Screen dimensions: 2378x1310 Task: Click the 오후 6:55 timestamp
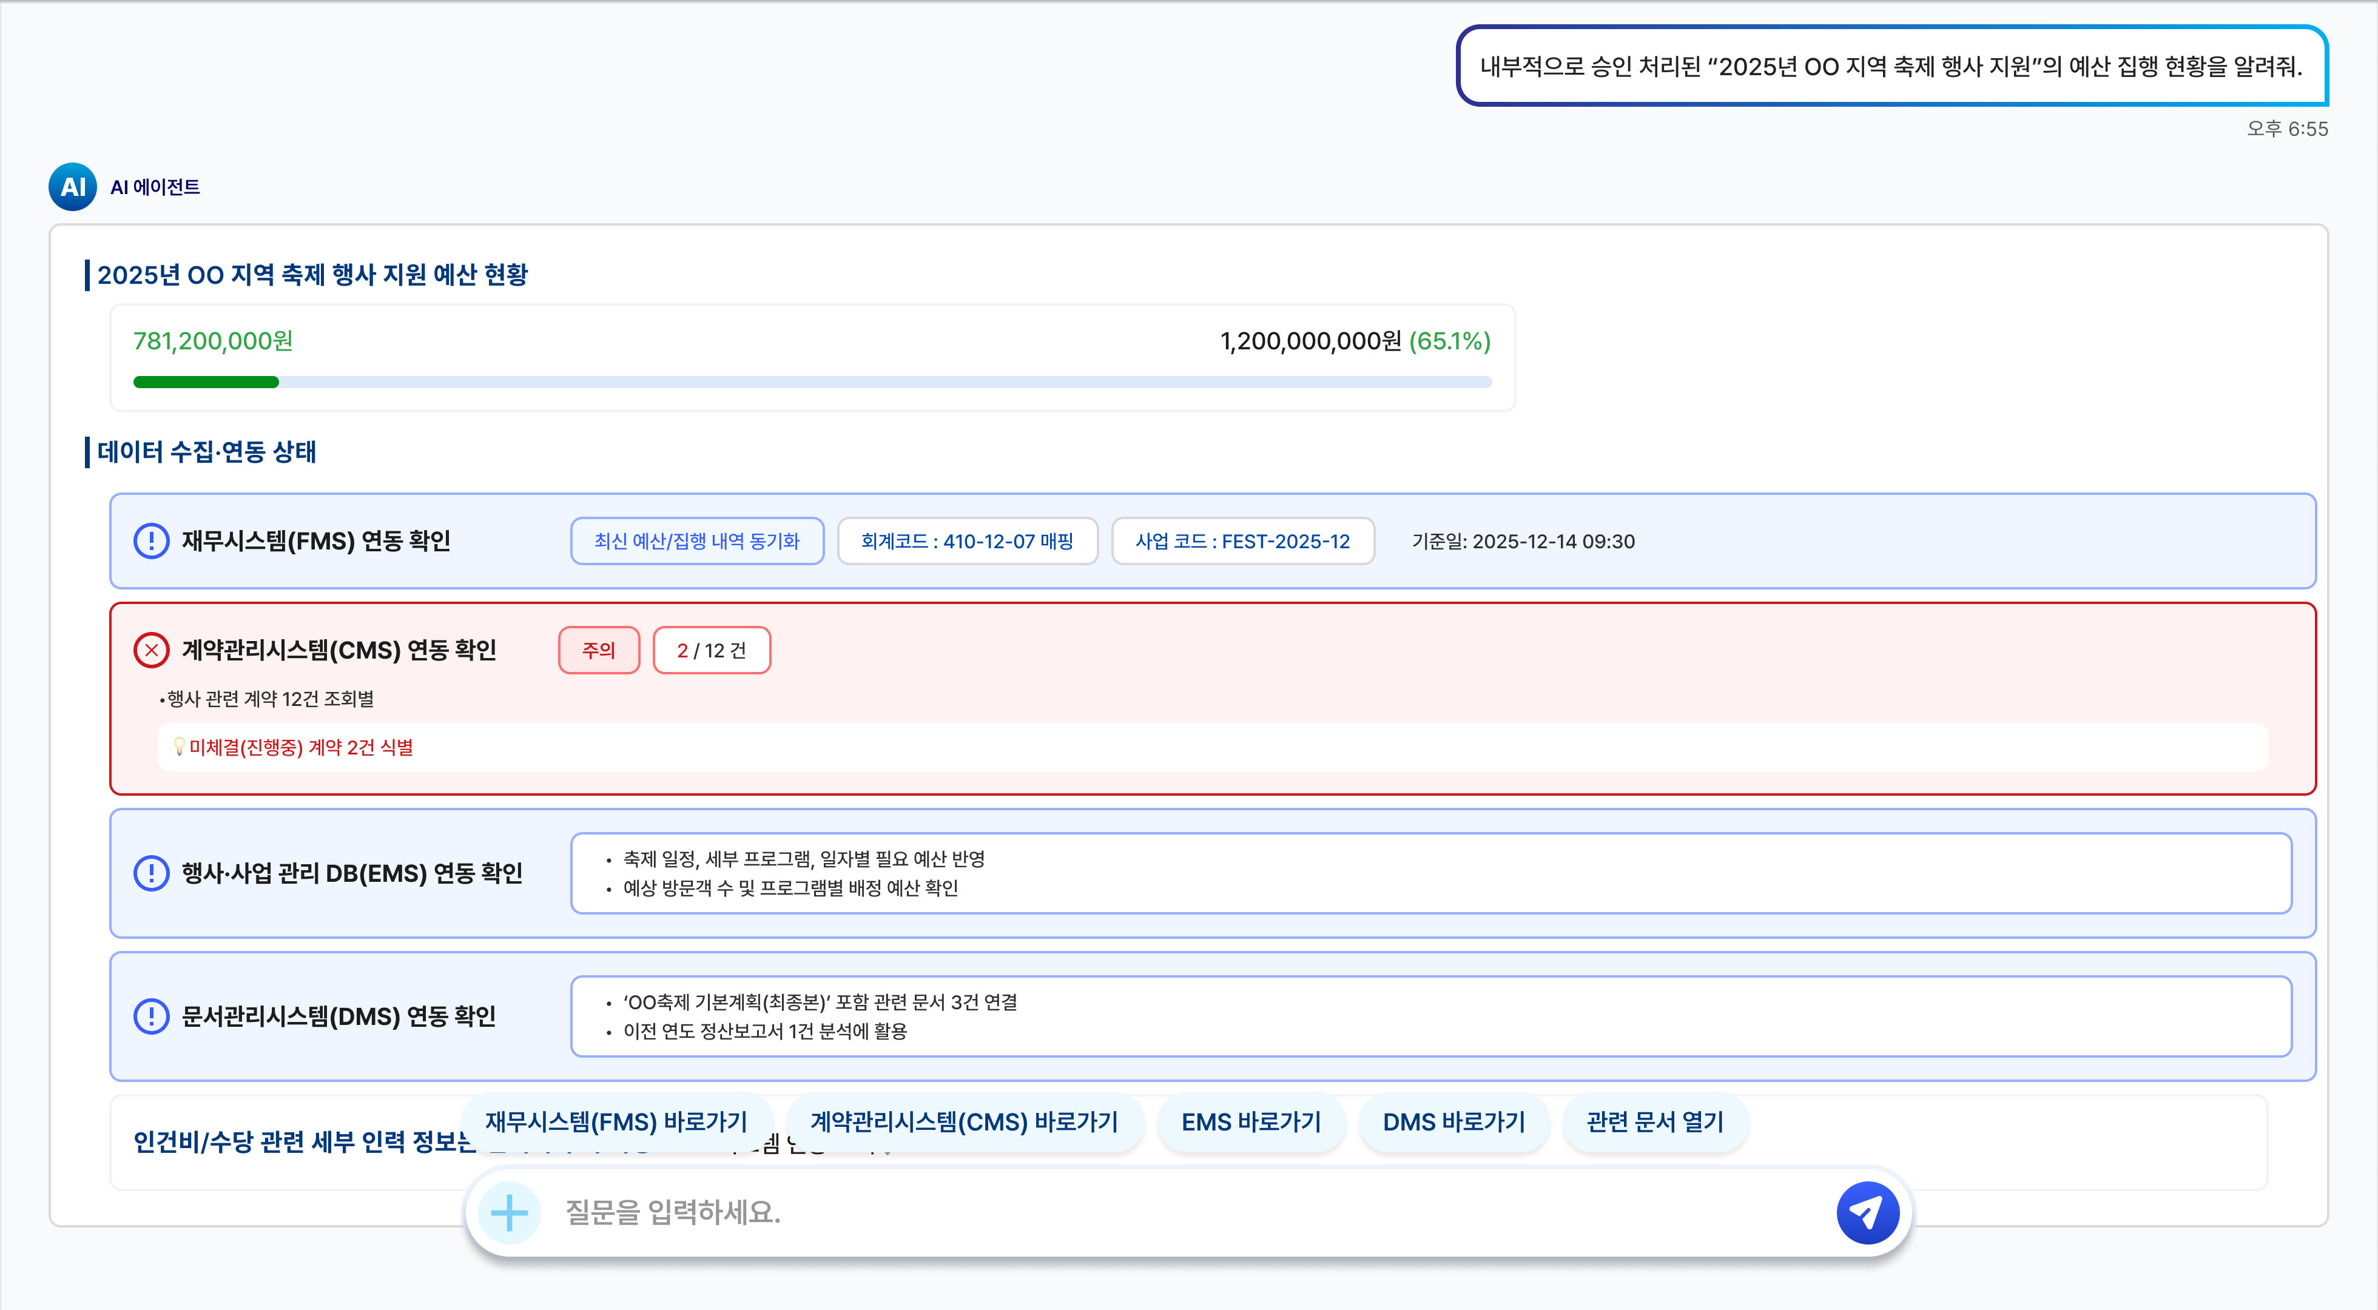[x=2286, y=129]
